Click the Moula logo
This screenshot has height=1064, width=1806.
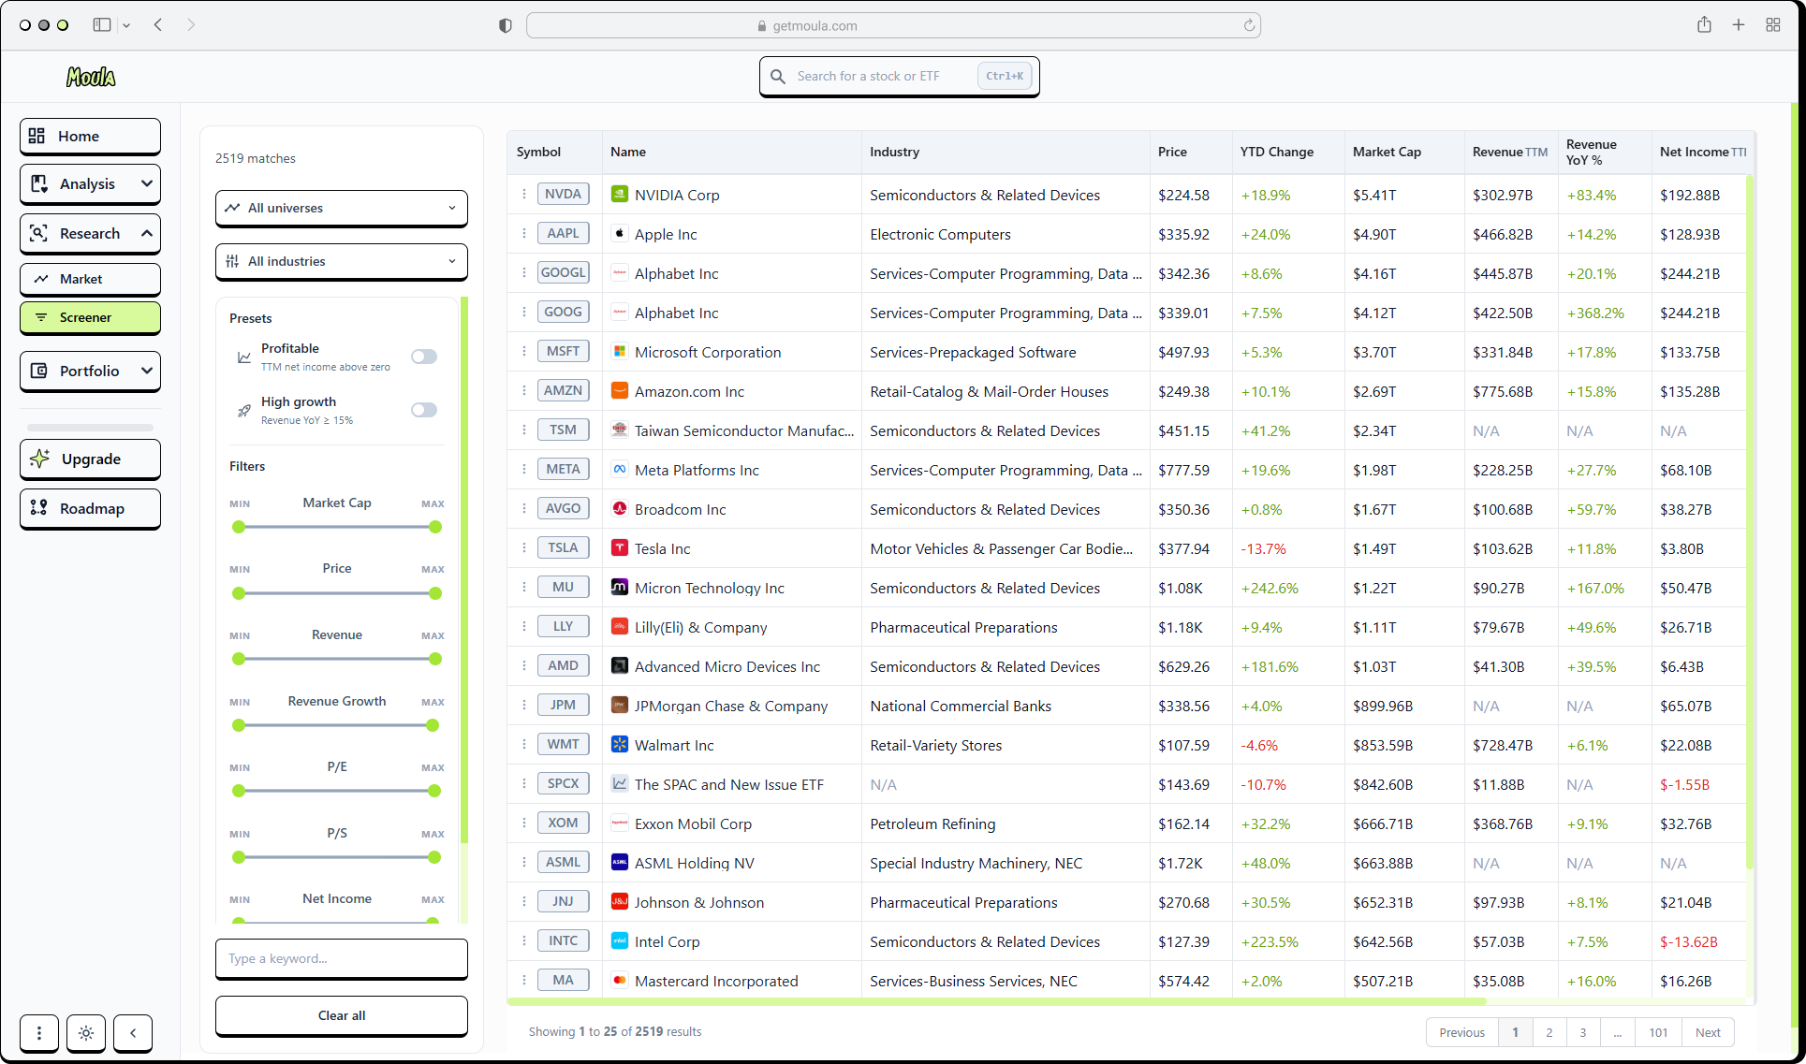pos(91,77)
